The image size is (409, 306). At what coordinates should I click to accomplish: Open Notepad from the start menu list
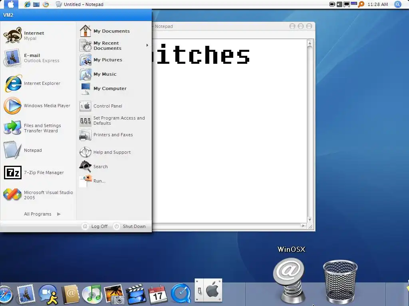[x=38, y=150]
